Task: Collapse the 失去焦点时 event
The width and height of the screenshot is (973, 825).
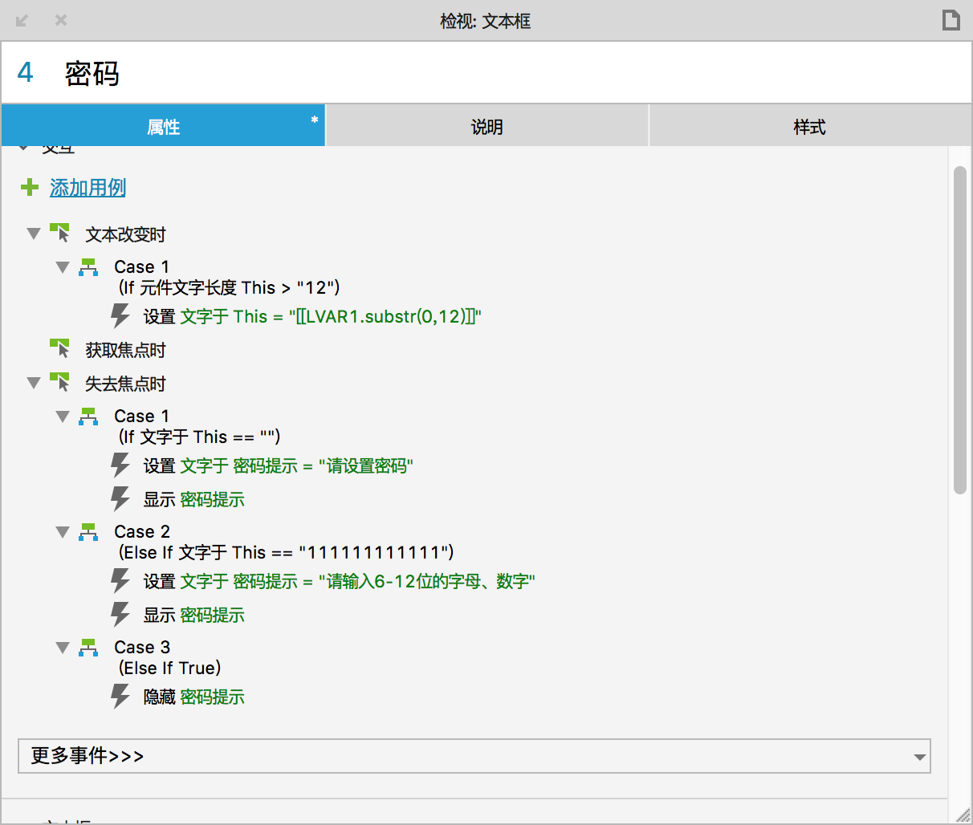Action: 34,383
